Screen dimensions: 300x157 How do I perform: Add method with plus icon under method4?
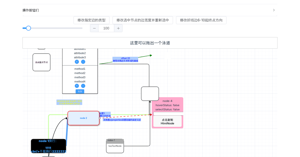(x=77, y=86)
